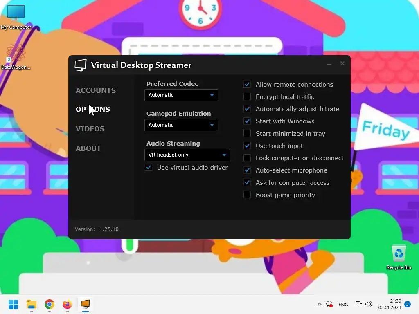Enable Lock computer on disconnect
The width and height of the screenshot is (419, 314).
pos(247,158)
